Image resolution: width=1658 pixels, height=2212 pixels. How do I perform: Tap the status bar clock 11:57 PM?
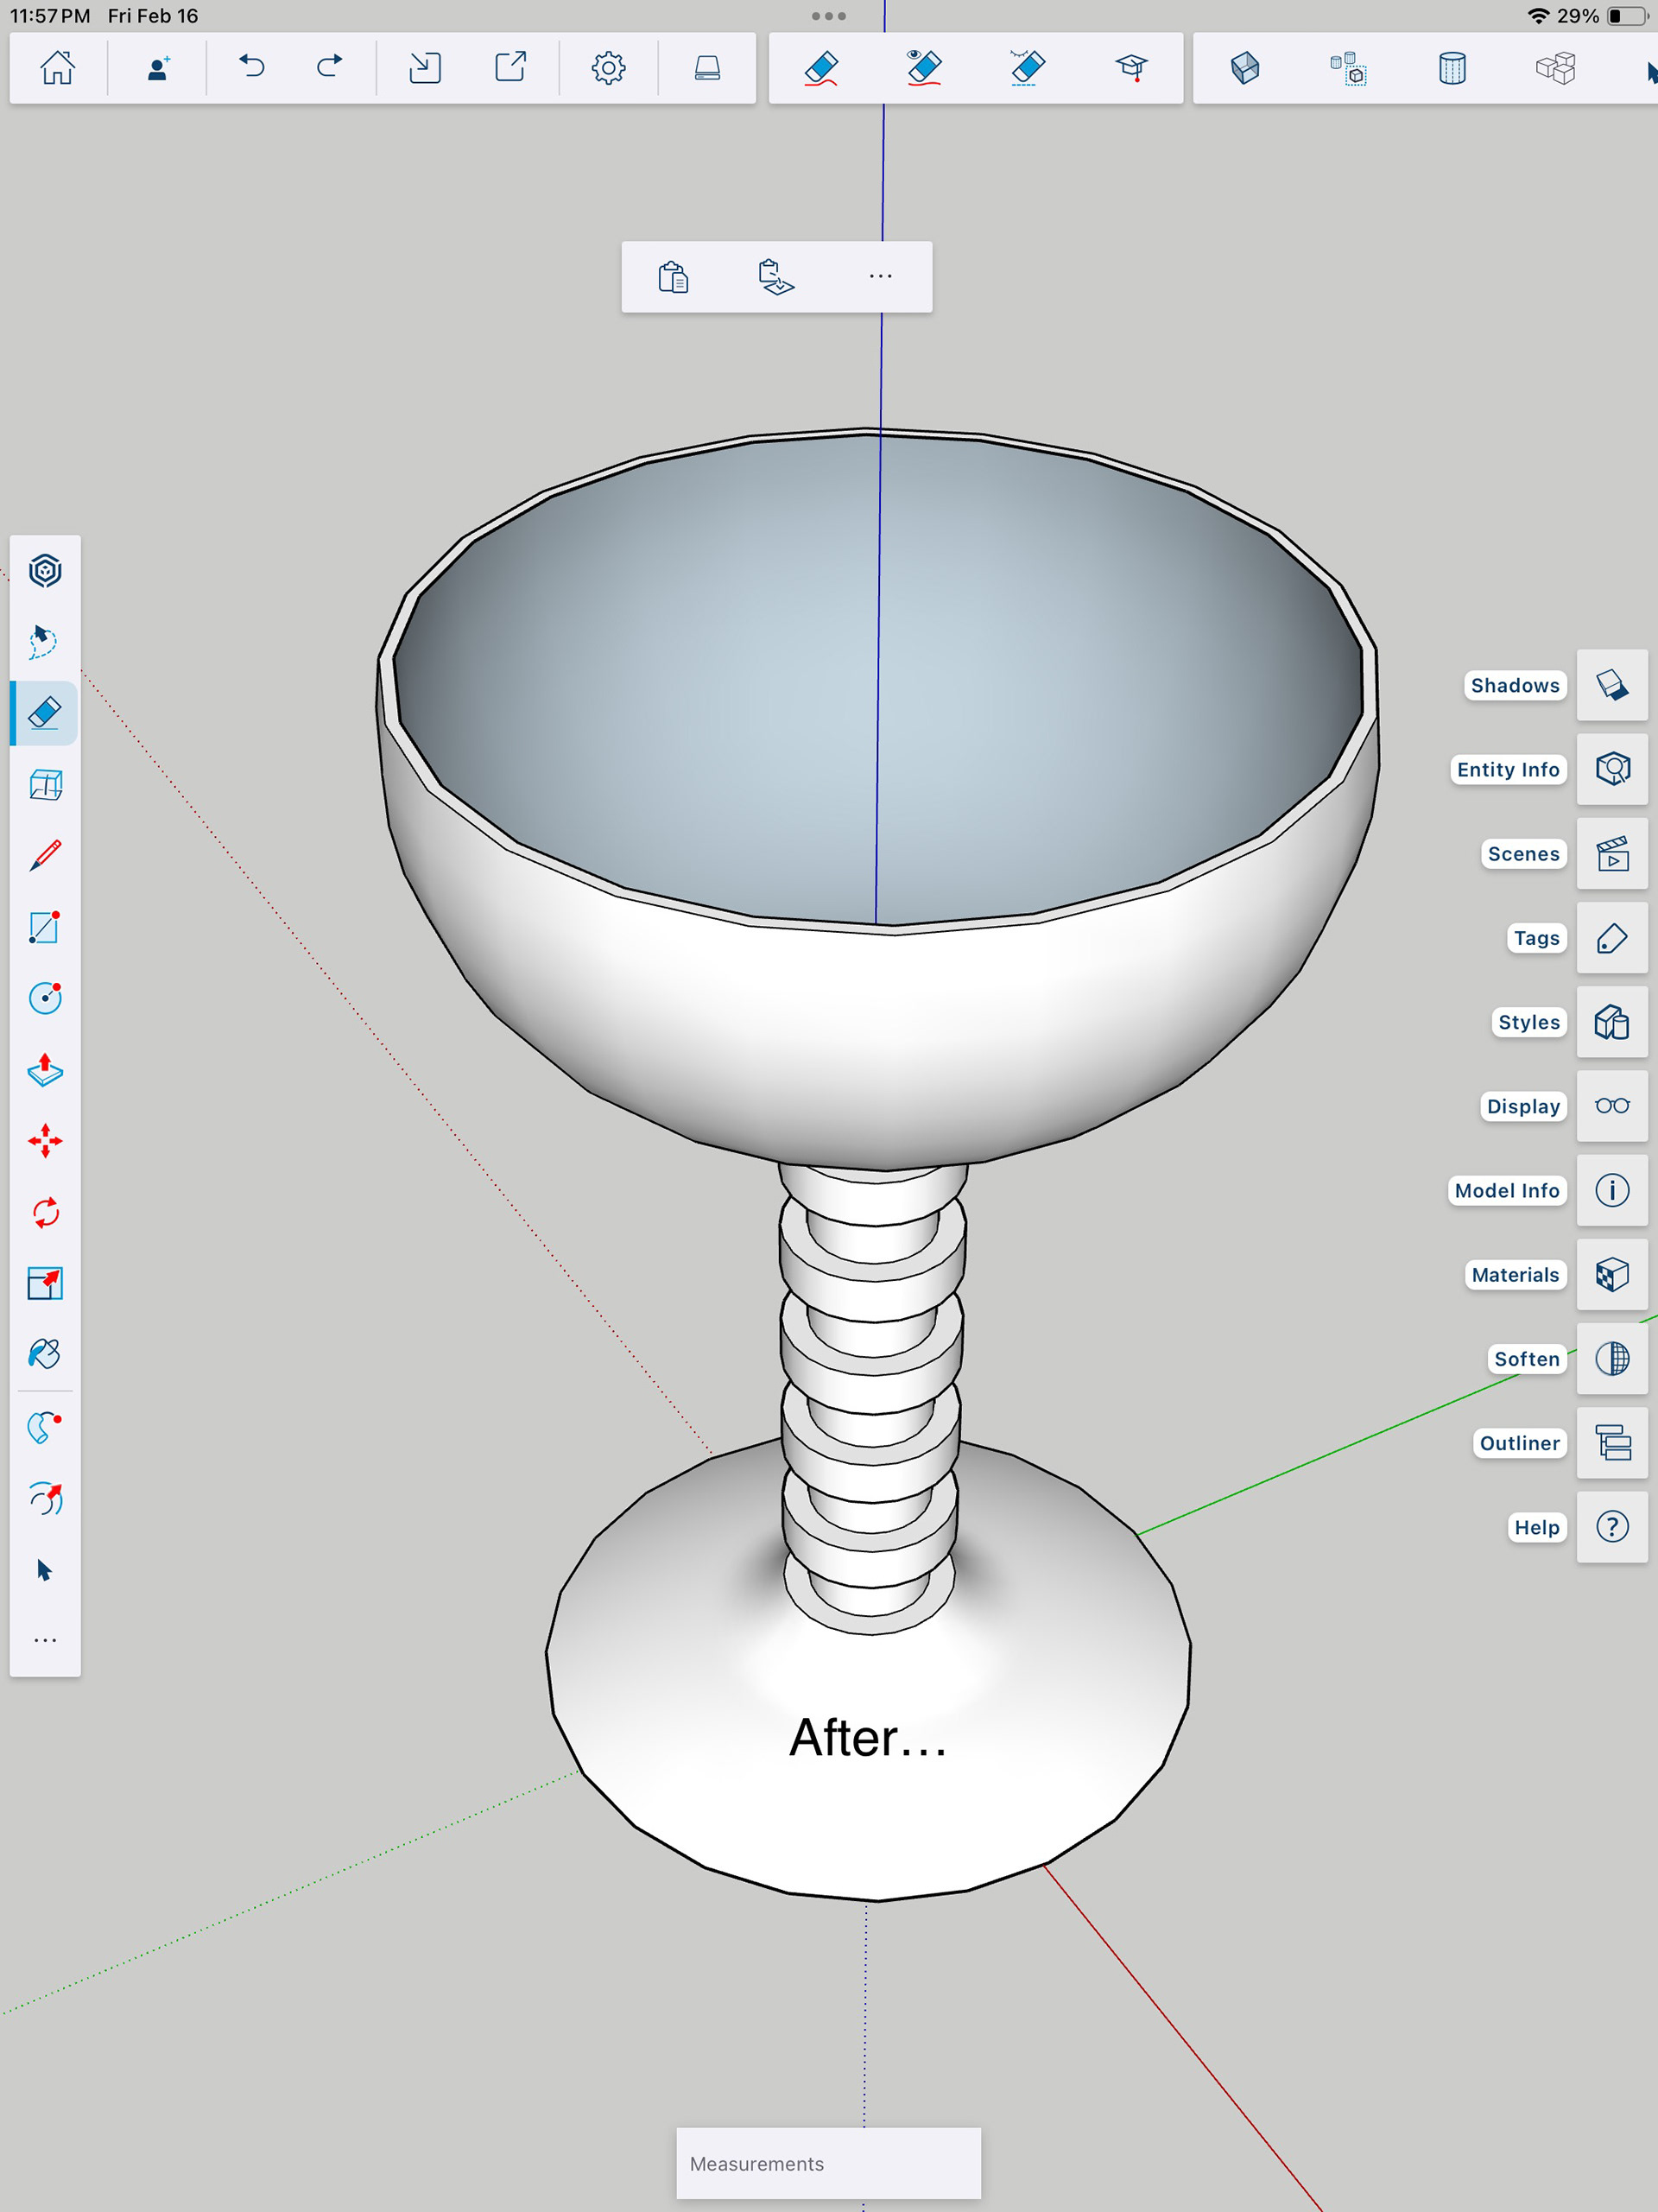click(50, 16)
